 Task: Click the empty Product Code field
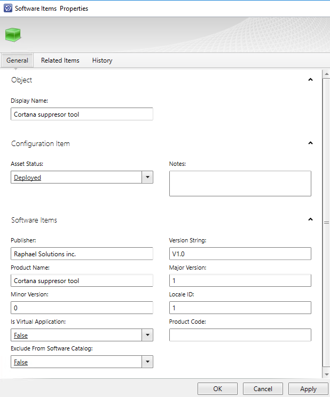(240, 335)
